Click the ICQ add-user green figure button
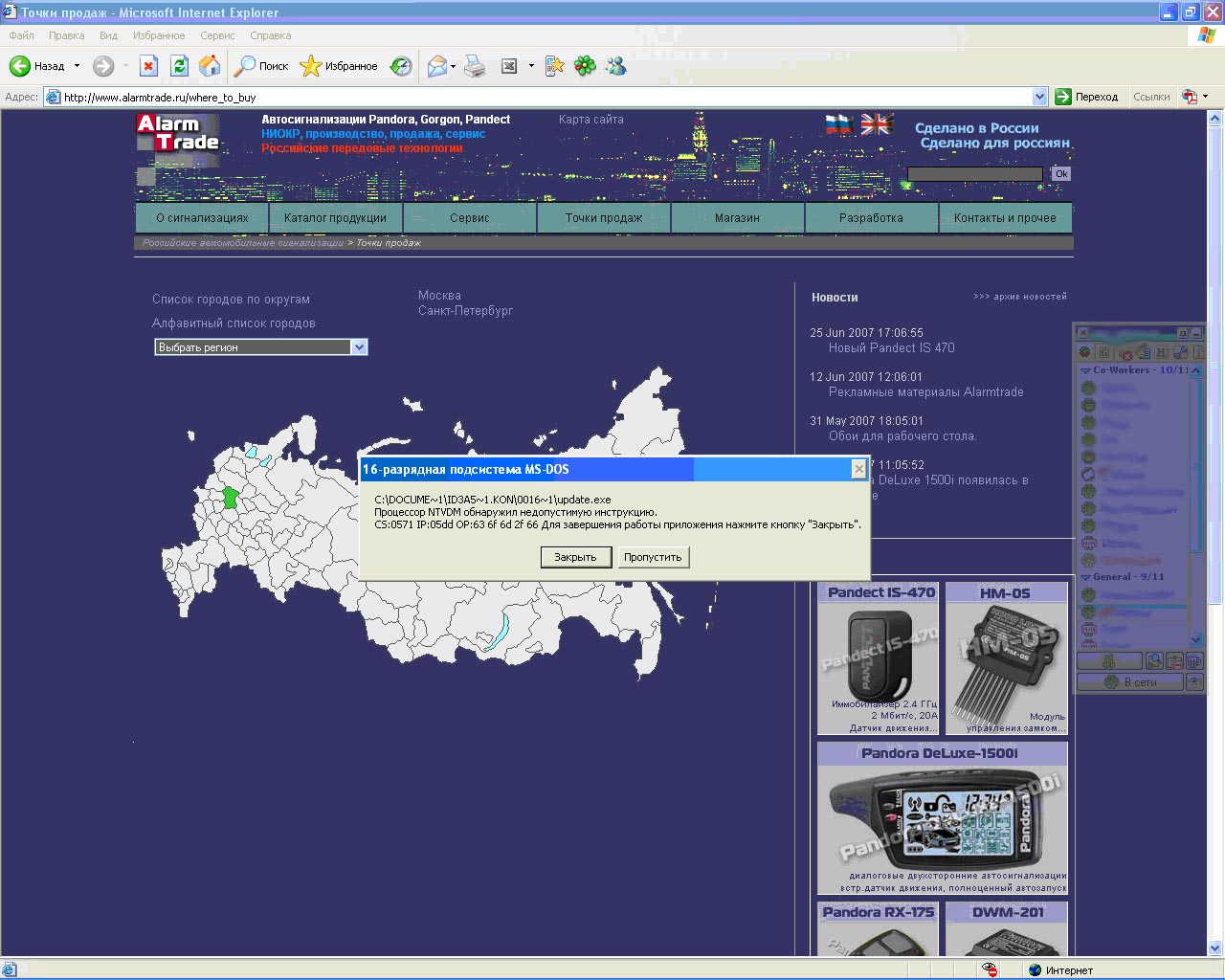 click(x=1109, y=661)
